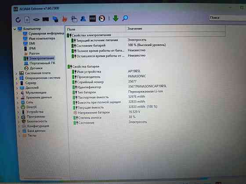Launch the system stability test flame icon

(x=65, y=19)
